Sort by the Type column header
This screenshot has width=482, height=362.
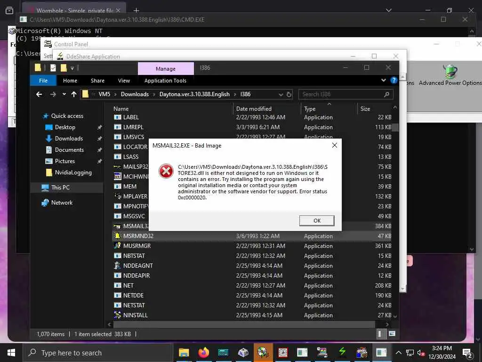(310, 109)
